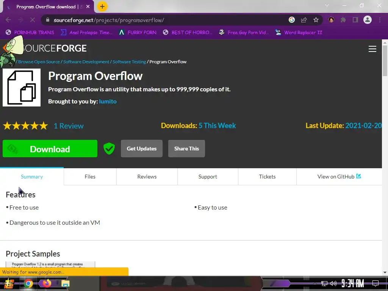Click Get Updates button
The image size is (388, 291).
point(142,149)
